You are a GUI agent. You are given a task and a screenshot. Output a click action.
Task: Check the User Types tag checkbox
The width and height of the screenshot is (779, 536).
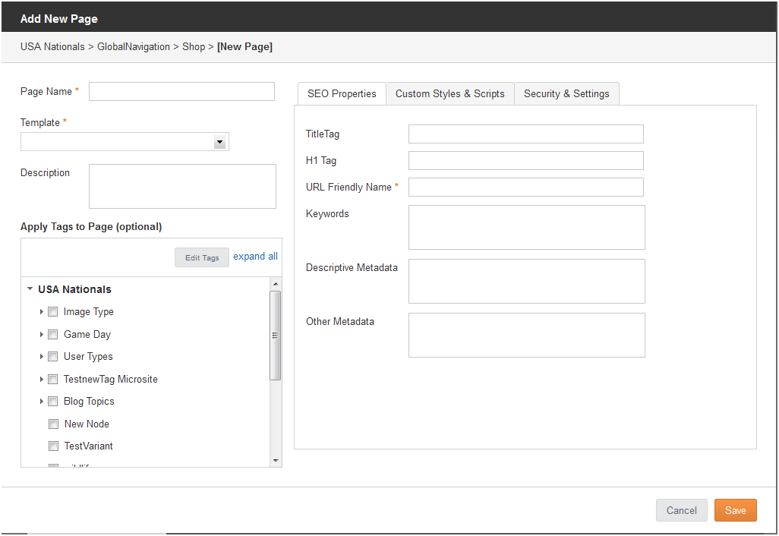coord(52,357)
